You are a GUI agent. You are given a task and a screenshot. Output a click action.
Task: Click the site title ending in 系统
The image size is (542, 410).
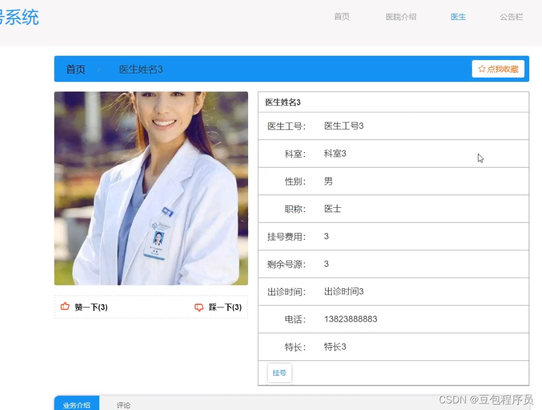(19, 17)
